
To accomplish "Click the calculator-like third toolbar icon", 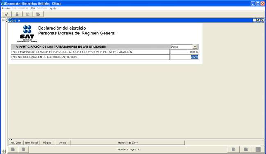I will (x=27, y=14).
